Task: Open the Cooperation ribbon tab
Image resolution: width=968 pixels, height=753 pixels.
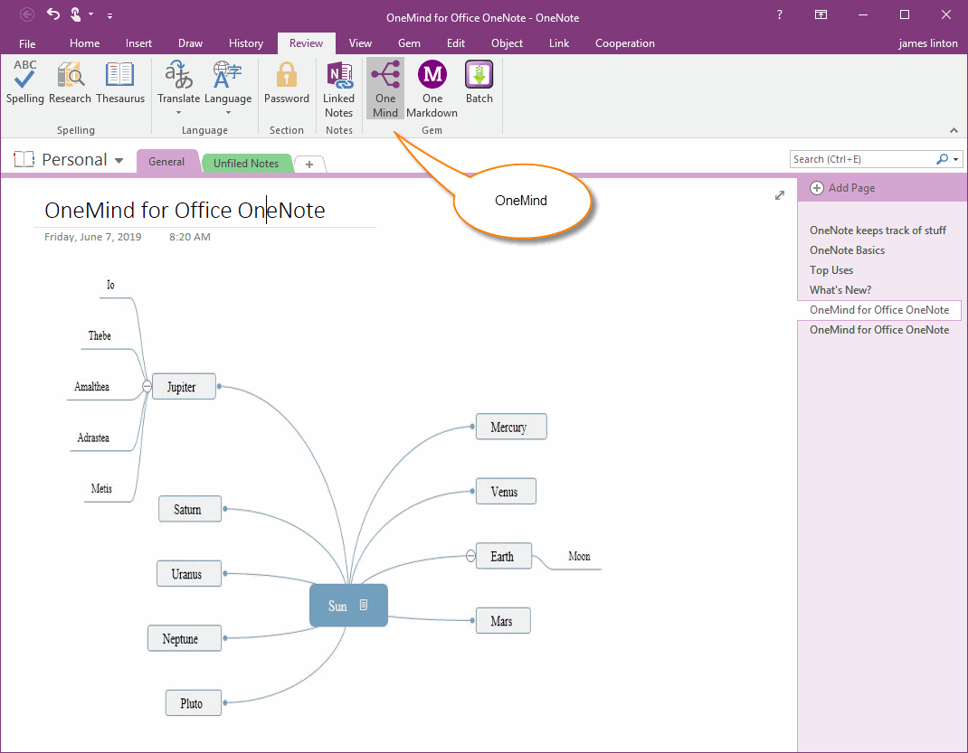Action: pyautogui.click(x=625, y=43)
